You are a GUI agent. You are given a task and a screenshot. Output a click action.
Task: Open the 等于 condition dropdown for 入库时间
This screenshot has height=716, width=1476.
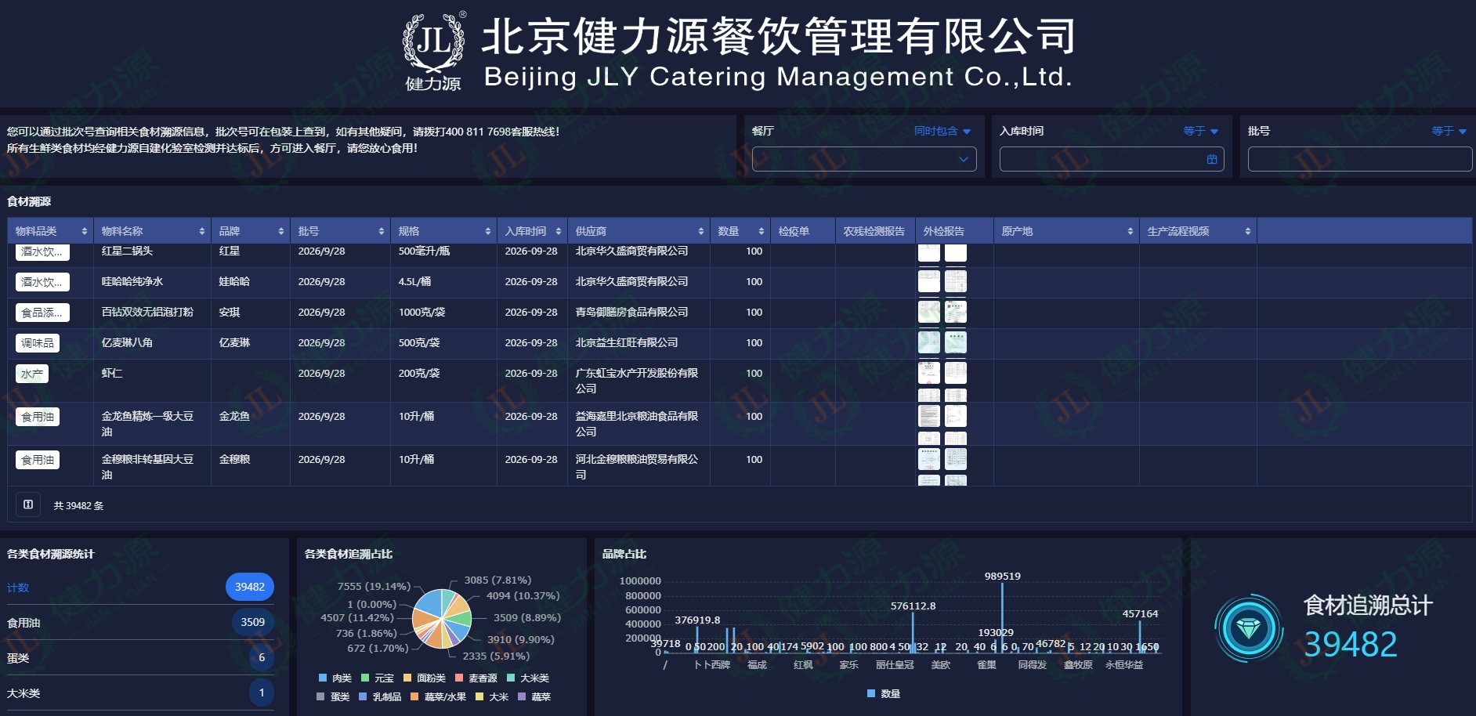coord(1201,131)
